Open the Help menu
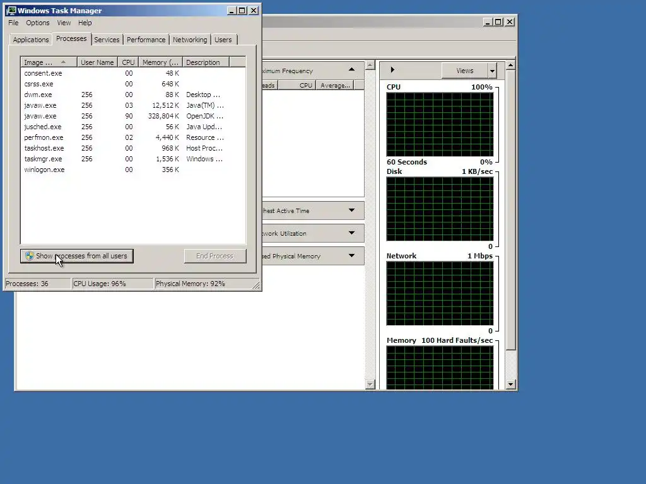 (85, 23)
